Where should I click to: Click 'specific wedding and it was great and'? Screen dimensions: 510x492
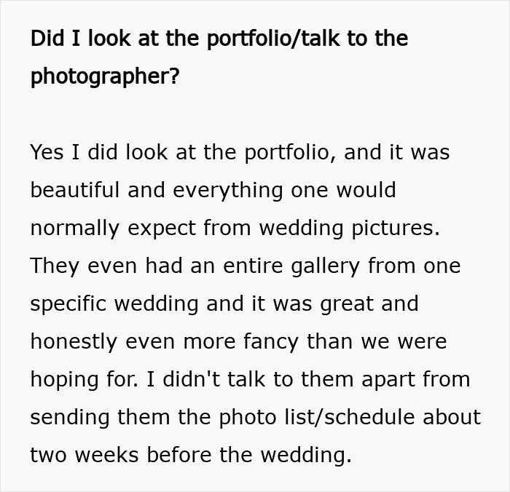[x=224, y=303]
